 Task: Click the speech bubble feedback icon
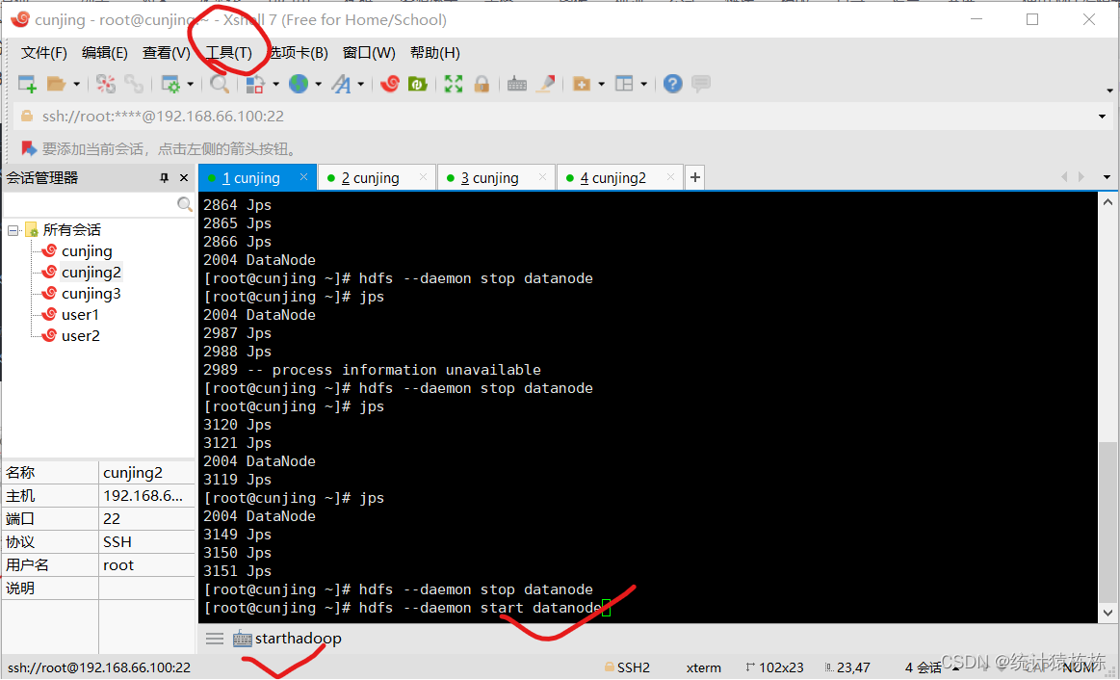(701, 84)
